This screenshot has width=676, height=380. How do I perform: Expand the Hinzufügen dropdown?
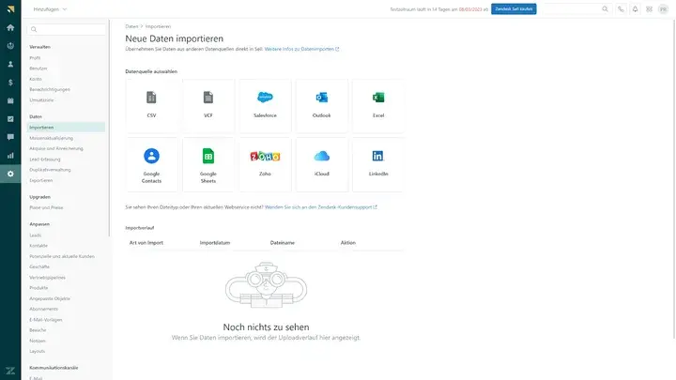tap(50, 9)
